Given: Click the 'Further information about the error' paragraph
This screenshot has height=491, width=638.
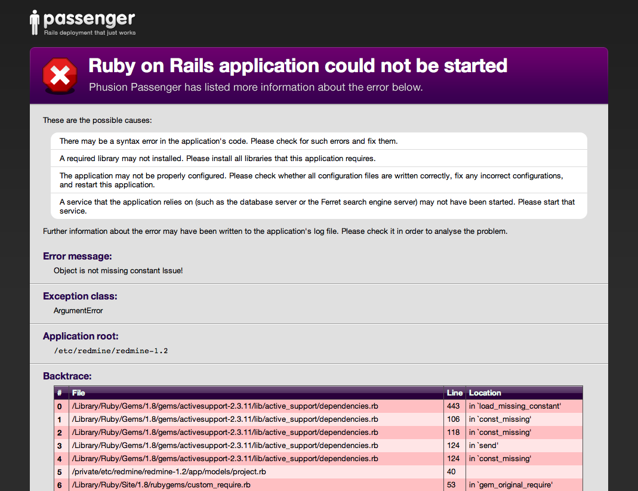Looking at the screenshot, I should pos(275,231).
